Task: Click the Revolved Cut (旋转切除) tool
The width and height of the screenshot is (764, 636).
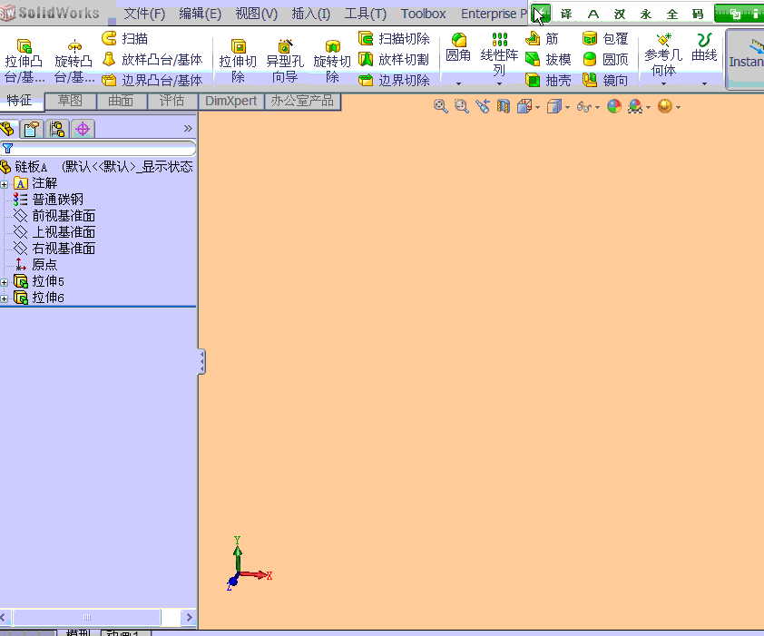Action: pos(332,61)
